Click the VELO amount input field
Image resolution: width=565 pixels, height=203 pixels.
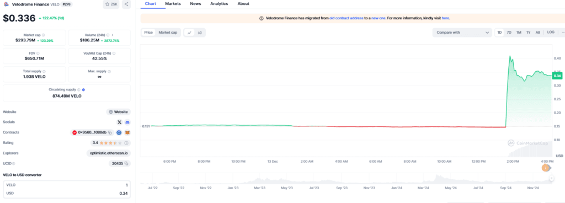click(67, 185)
